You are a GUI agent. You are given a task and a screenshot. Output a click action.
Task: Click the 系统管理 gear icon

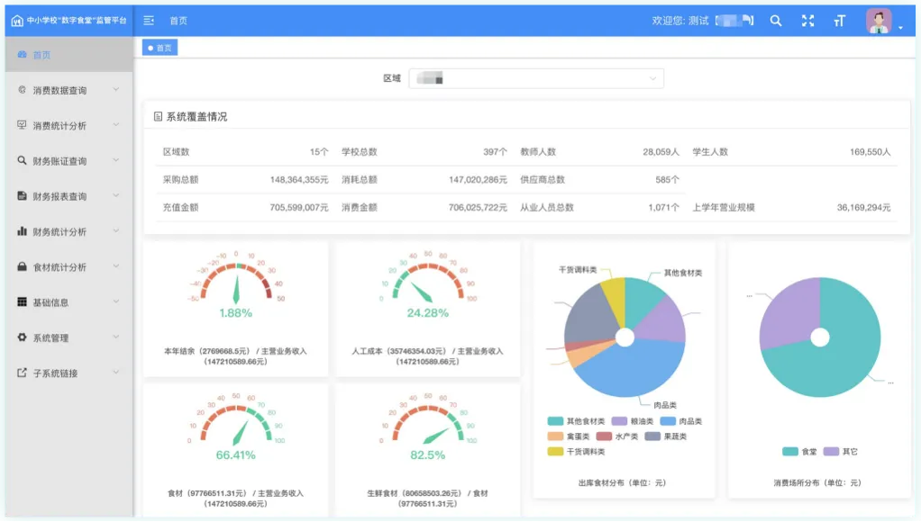[23, 337]
